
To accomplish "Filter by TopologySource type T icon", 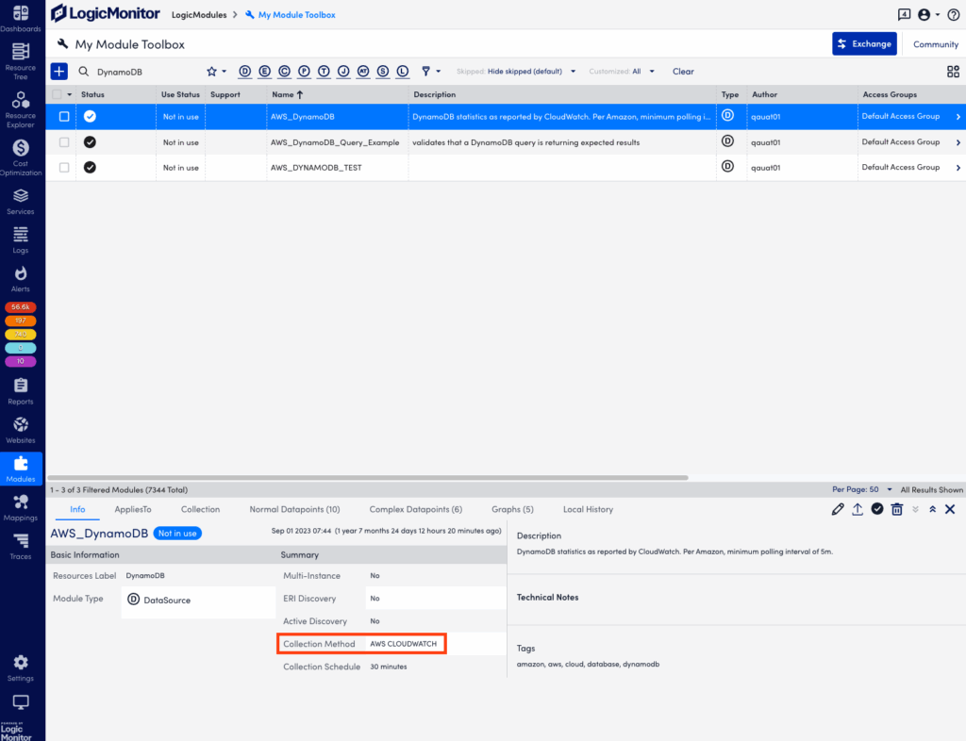I will coord(325,72).
